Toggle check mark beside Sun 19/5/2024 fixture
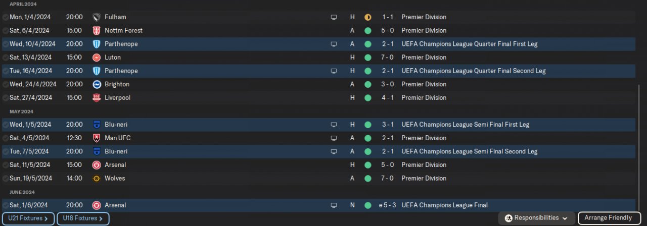The height and width of the screenshot is (226, 647). click(5, 179)
